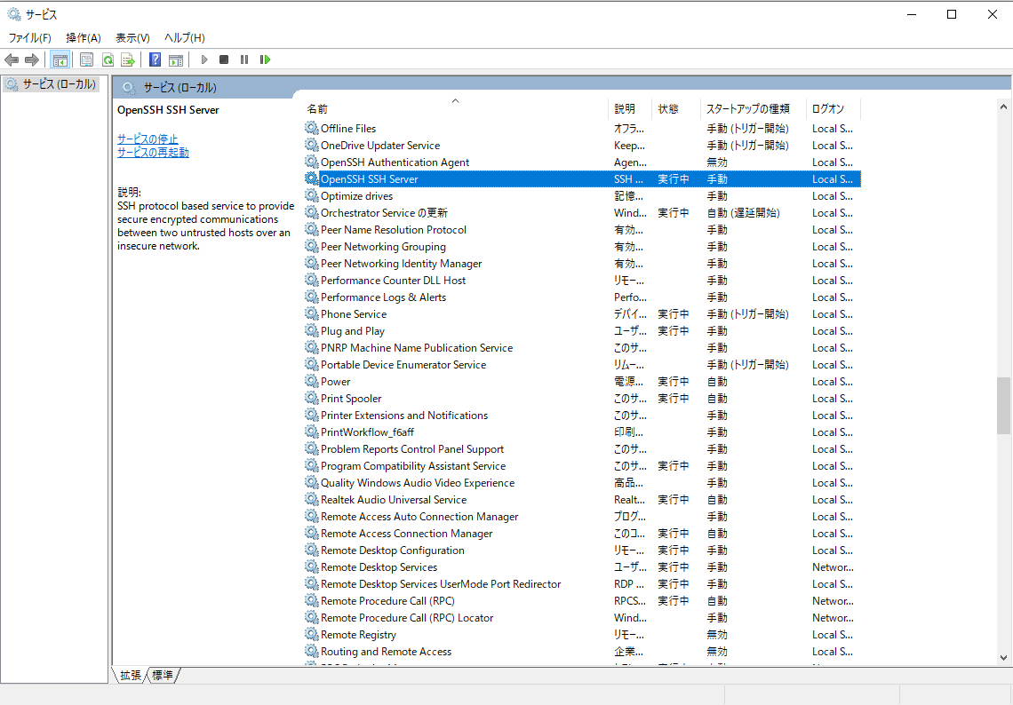Sort by the 状態 column header

tap(675, 108)
